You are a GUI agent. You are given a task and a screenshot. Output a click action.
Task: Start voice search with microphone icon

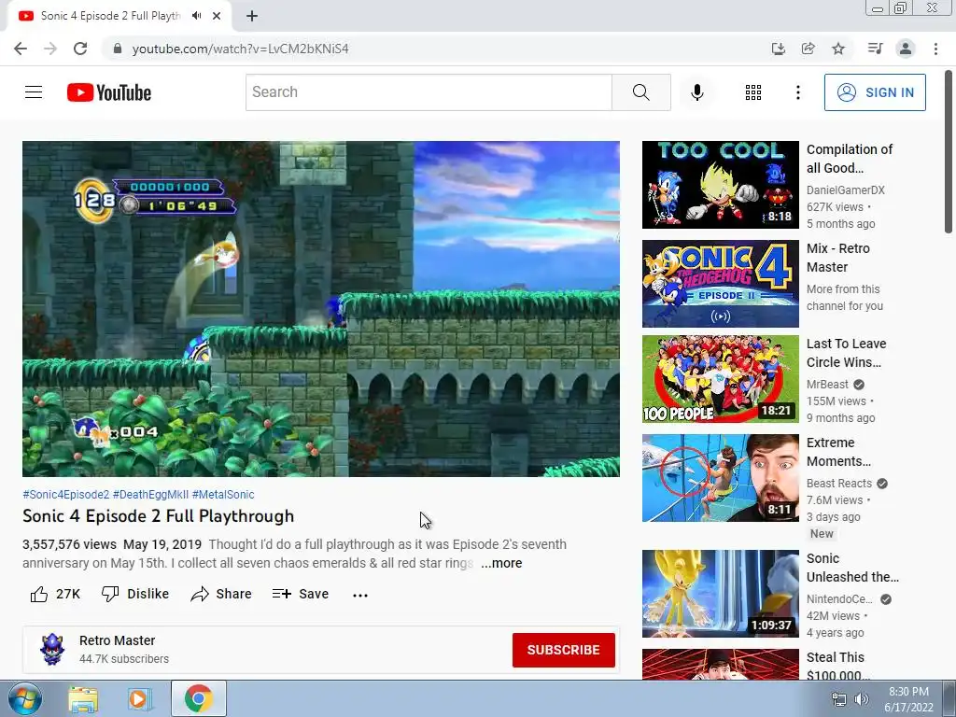pos(696,92)
